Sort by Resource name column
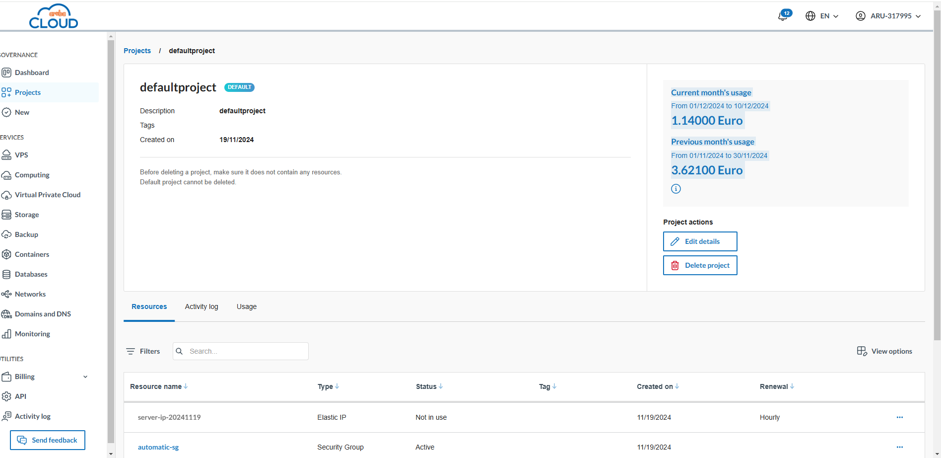The image size is (941, 458). pos(159,386)
